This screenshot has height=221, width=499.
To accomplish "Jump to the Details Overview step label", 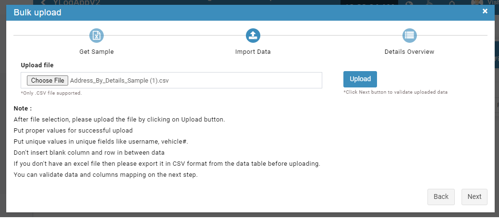I will click(x=409, y=51).
